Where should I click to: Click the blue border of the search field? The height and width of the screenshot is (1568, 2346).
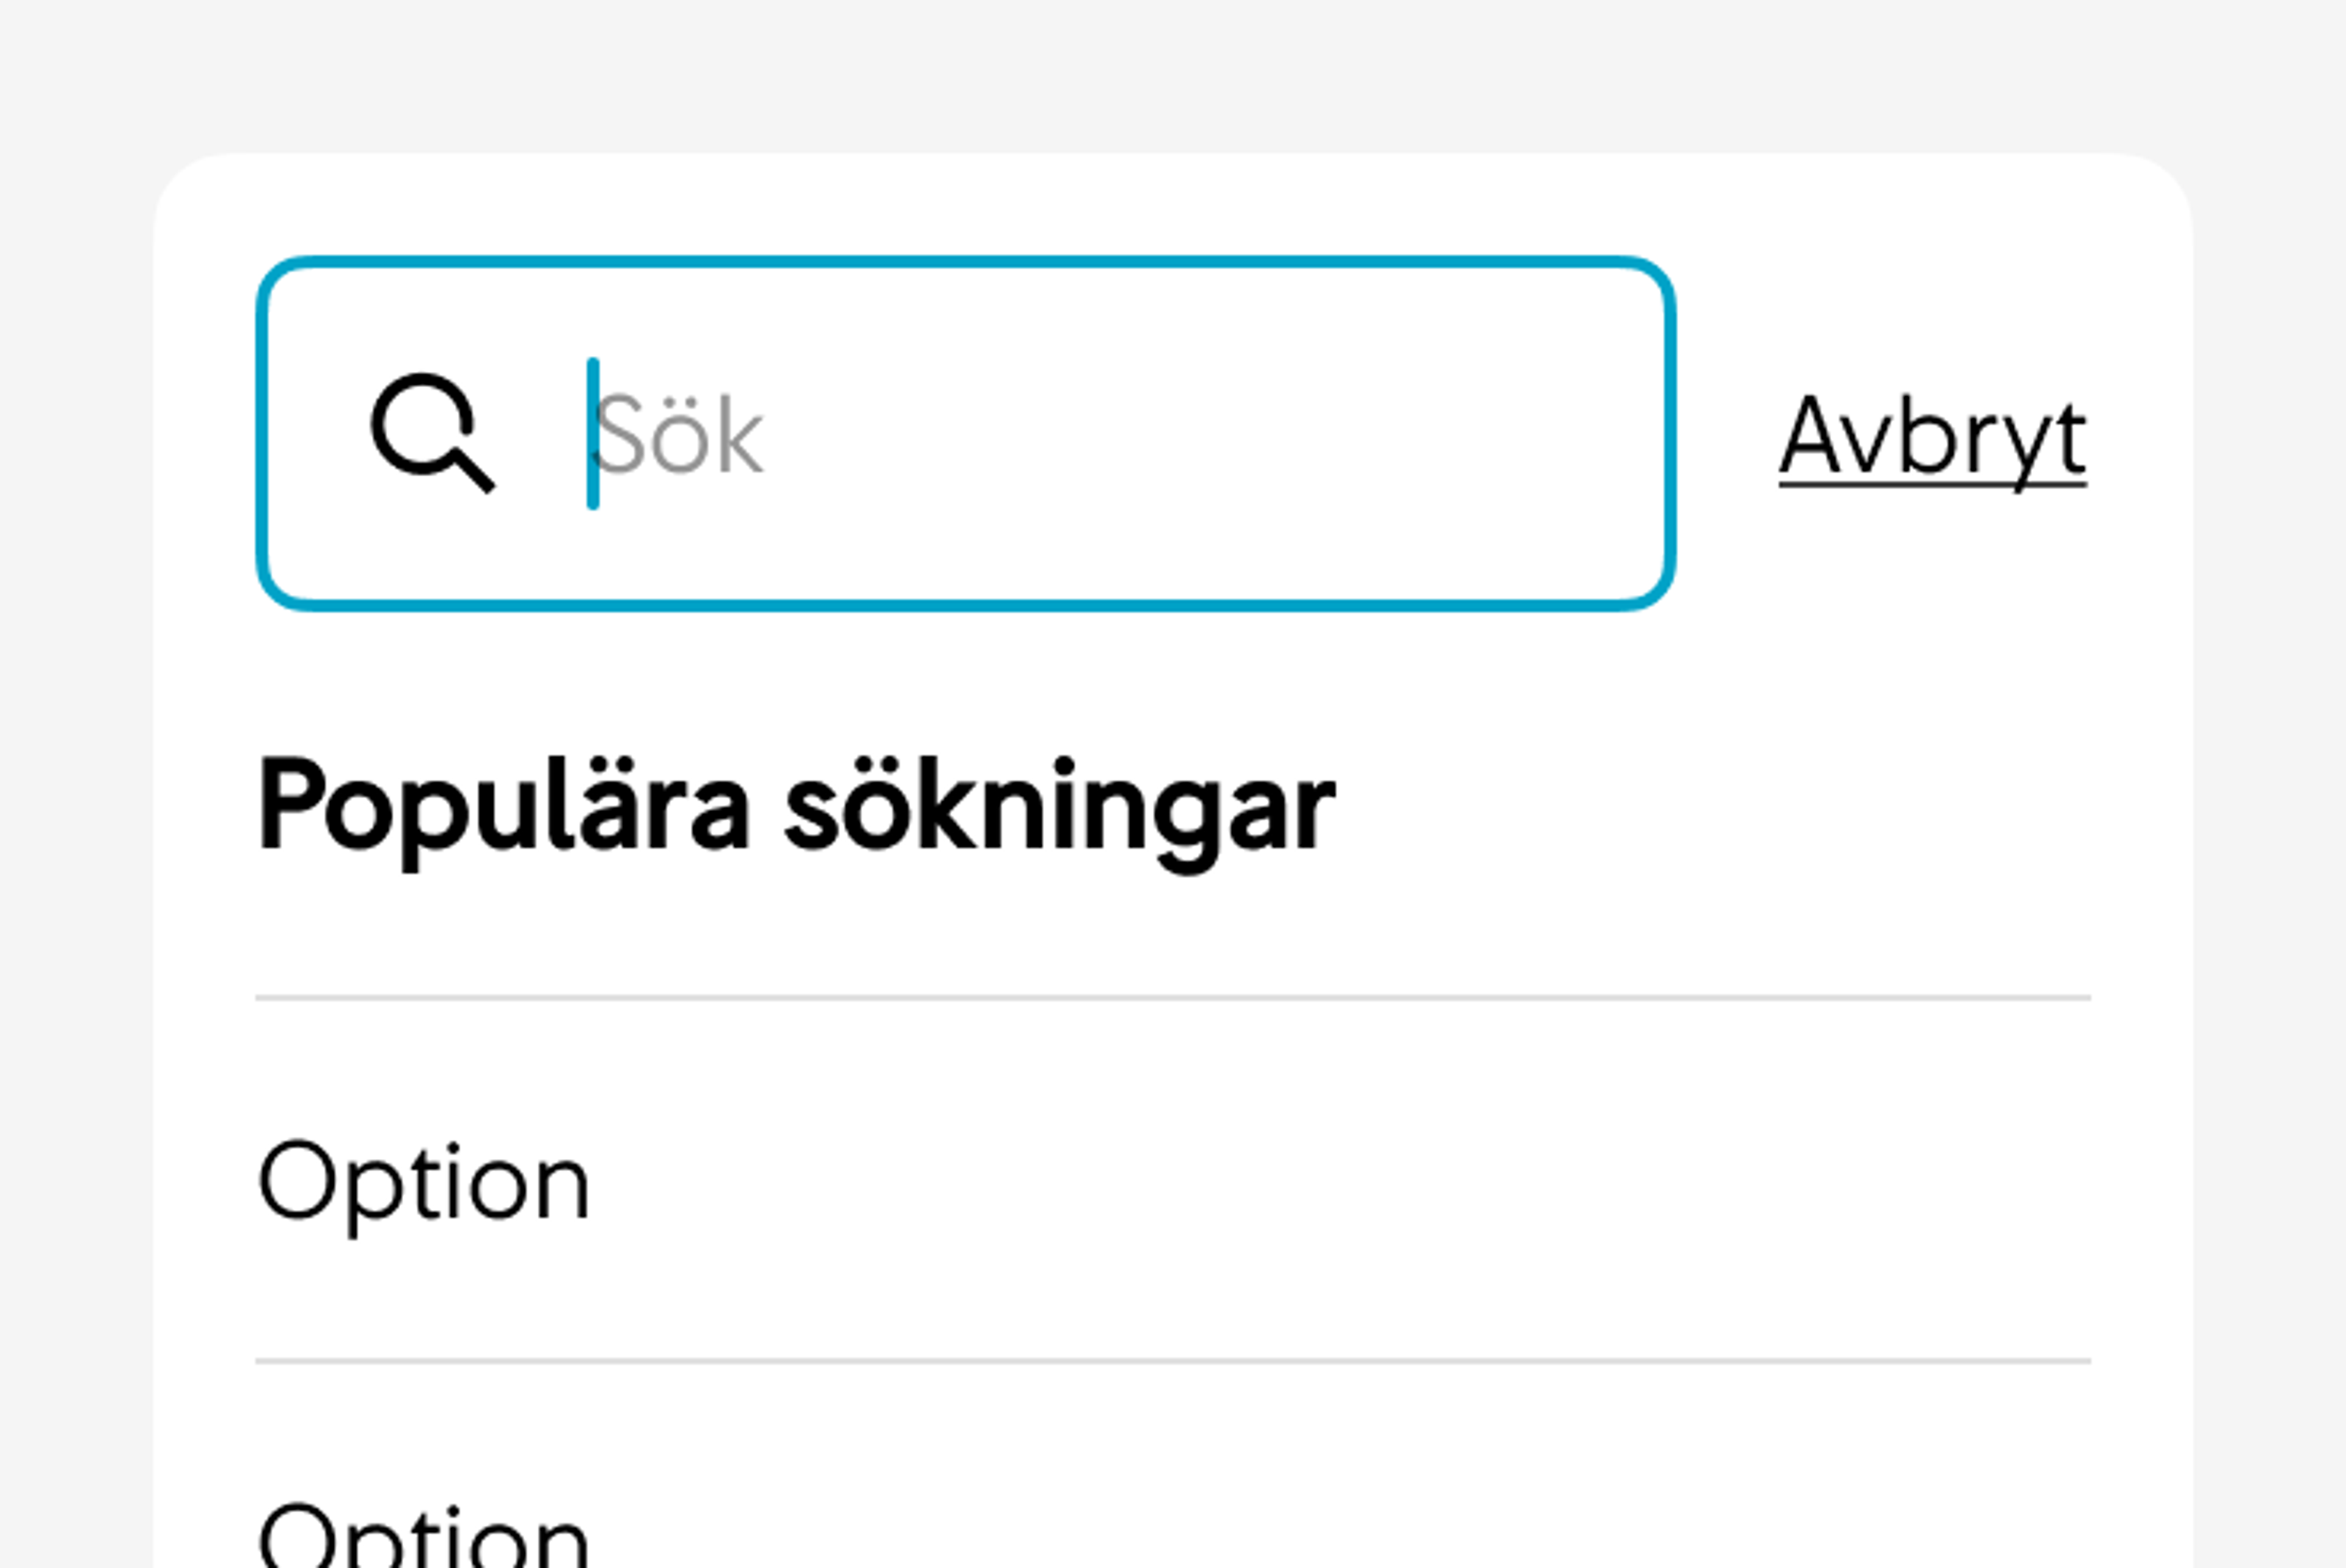click(x=966, y=262)
